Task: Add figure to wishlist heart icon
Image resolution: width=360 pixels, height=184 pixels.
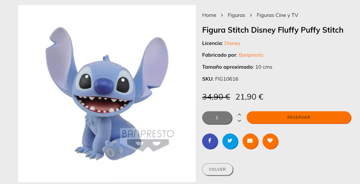Action: coord(270,141)
